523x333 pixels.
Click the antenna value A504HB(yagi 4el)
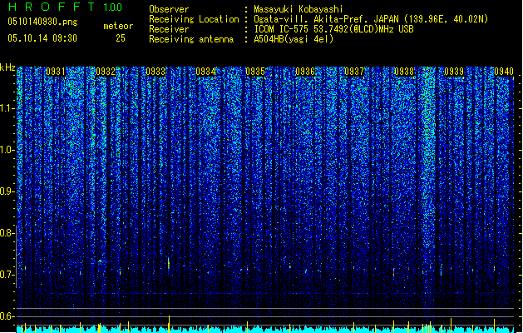tap(294, 39)
